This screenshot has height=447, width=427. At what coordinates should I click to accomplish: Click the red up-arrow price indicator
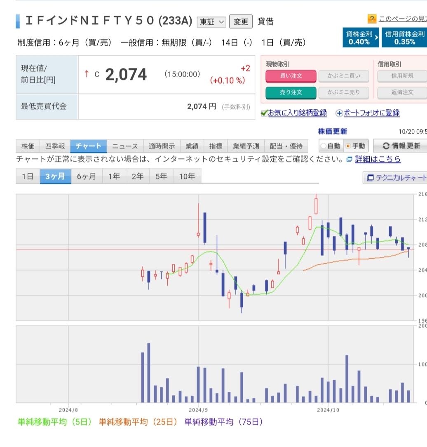pos(87,74)
